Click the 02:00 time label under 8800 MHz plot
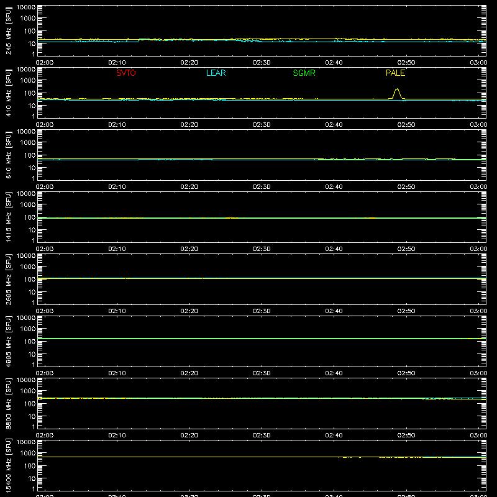The width and height of the screenshot is (497, 497). coord(45,435)
